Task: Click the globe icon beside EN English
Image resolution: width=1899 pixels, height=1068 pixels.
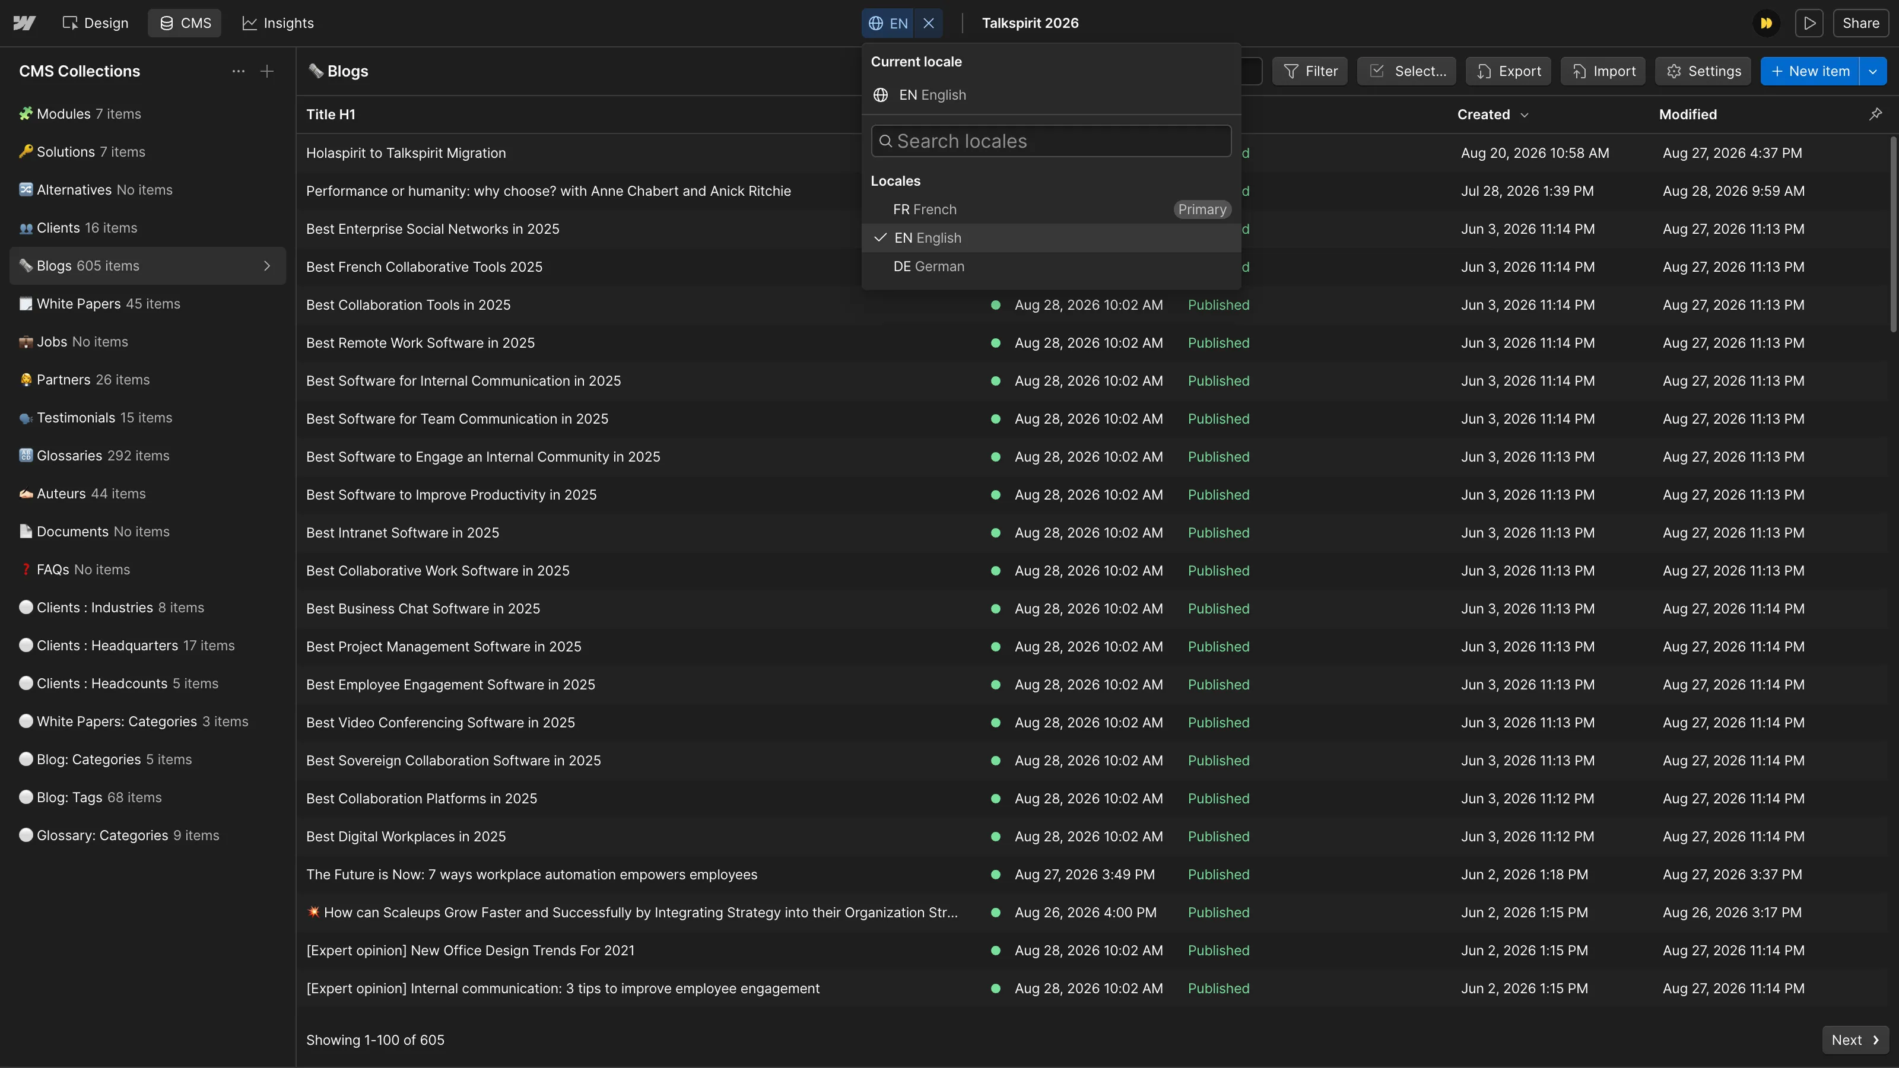Action: (x=880, y=95)
